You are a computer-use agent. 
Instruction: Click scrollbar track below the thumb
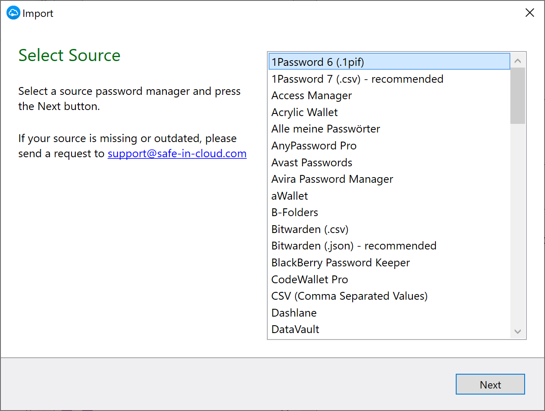coord(517,224)
